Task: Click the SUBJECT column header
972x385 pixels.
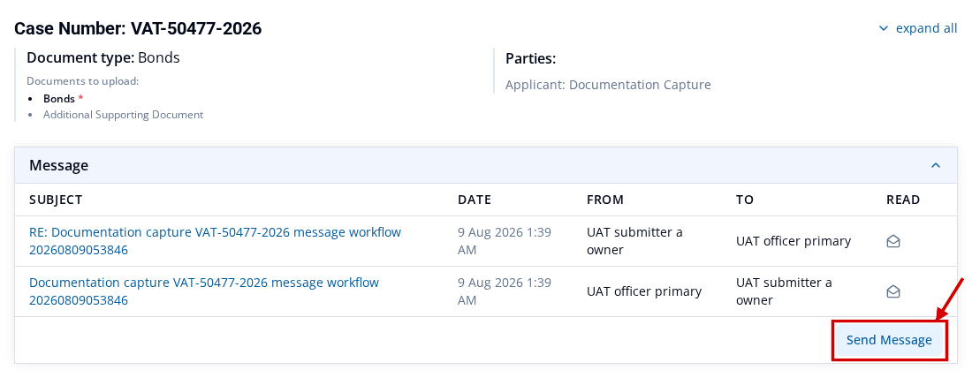Action: coord(56,200)
